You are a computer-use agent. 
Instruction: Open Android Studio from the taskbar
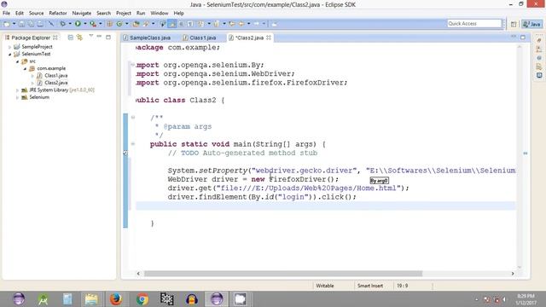44,299
